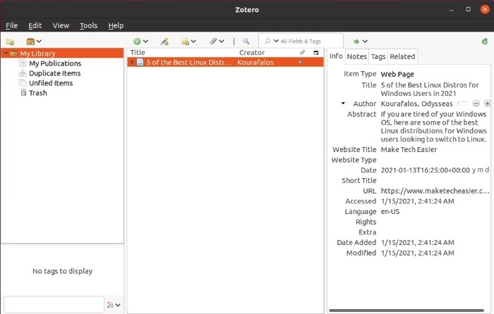Click the author name Kourafalos, Odysseas
The width and height of the screenshot is (494, 314).
pos(416,103)
